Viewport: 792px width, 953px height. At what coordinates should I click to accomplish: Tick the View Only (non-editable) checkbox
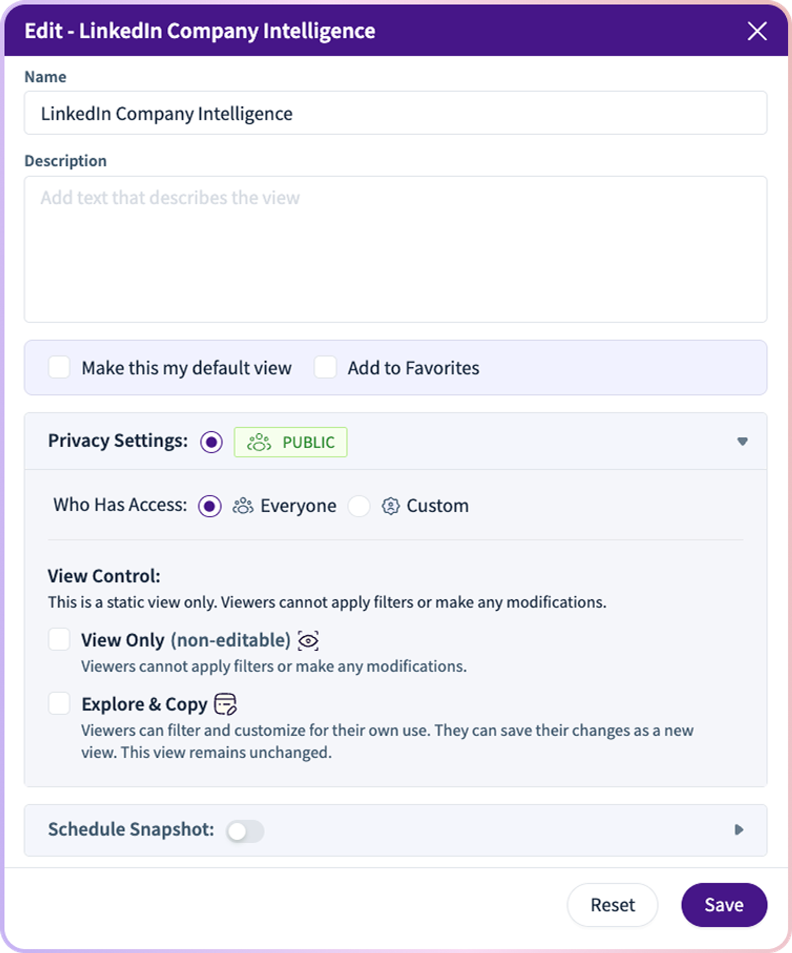(x=59, y=639)
